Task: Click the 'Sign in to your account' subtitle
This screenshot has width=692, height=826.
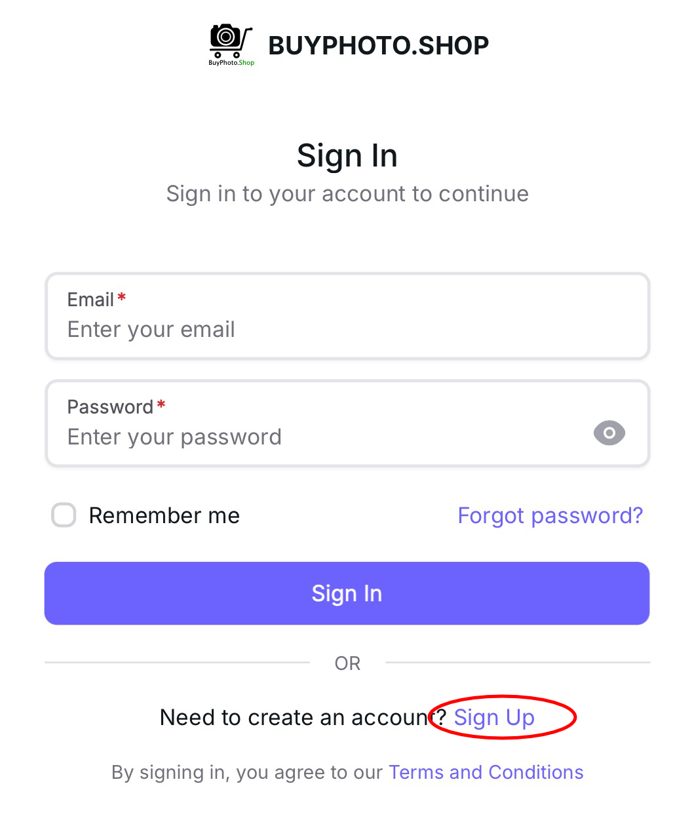Action: (347, 194)
